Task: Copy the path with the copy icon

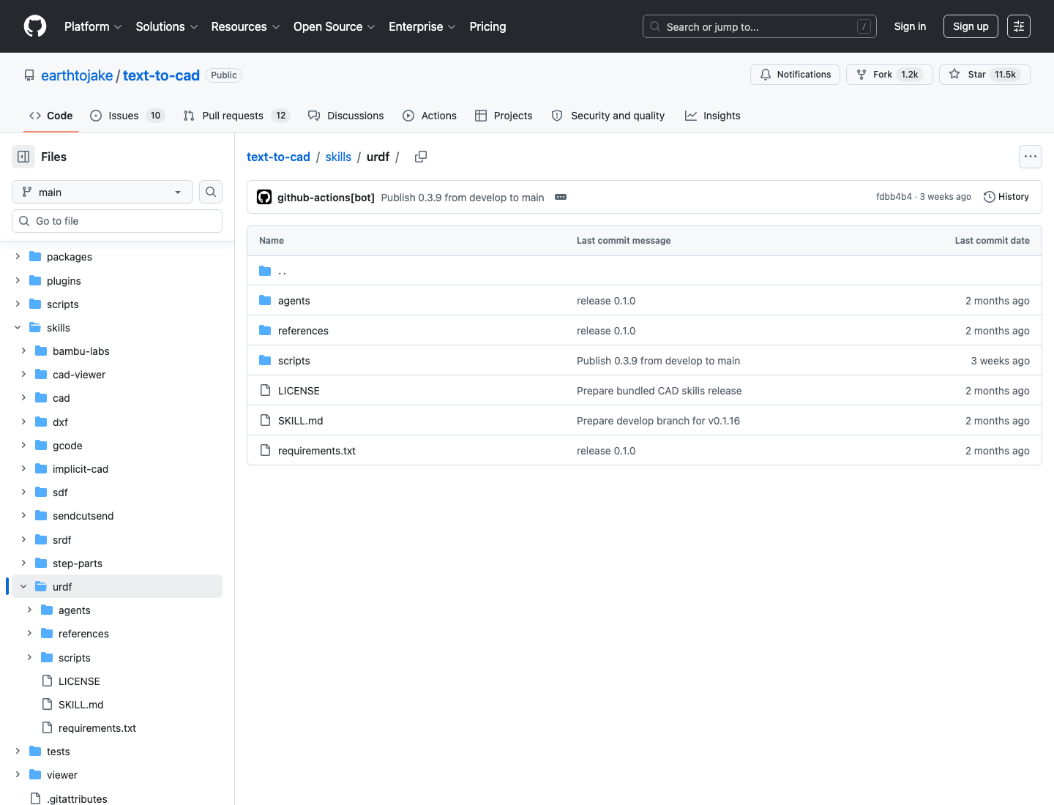Action: pyautogui.click(x=421, y=157)
